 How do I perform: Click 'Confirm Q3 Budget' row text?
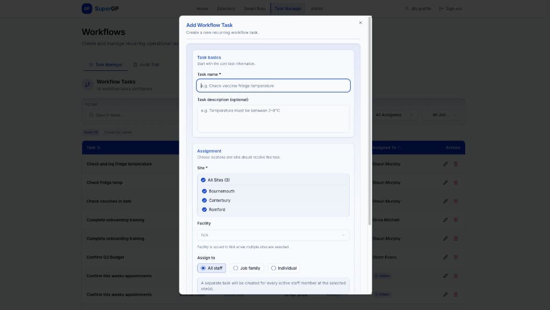click(x=105, y=257)
